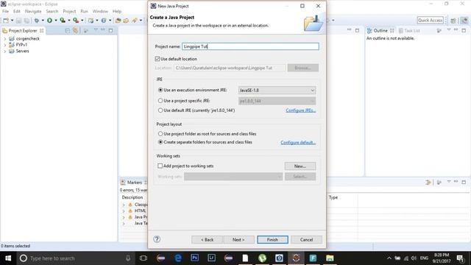Open Task View icon on Windows taskbar
The height and width of the screenshot is (265, 471).
144,258
